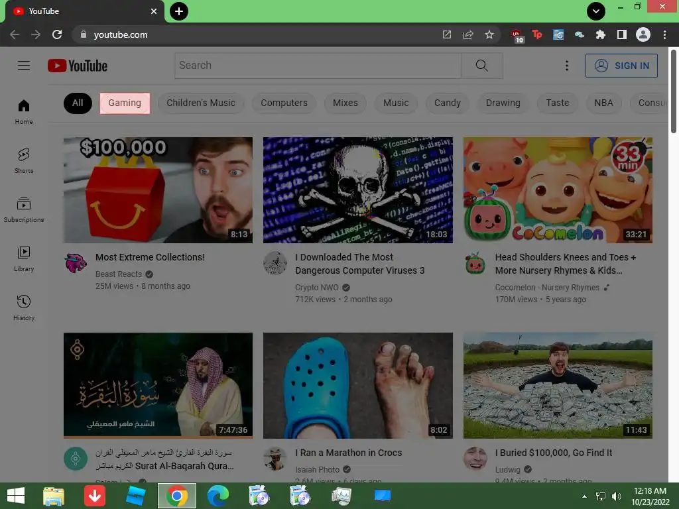Click the youtube.com address bar
Screen dimensions: 679x509
pos(260,34)
